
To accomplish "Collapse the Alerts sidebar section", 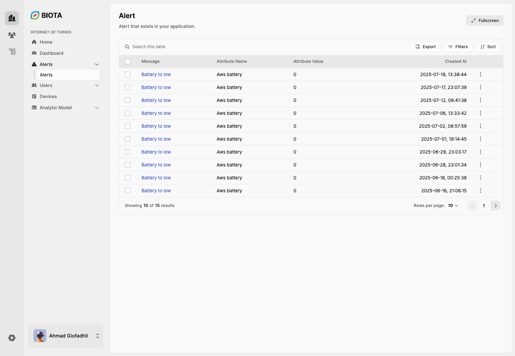I will (x=97, y=64).
